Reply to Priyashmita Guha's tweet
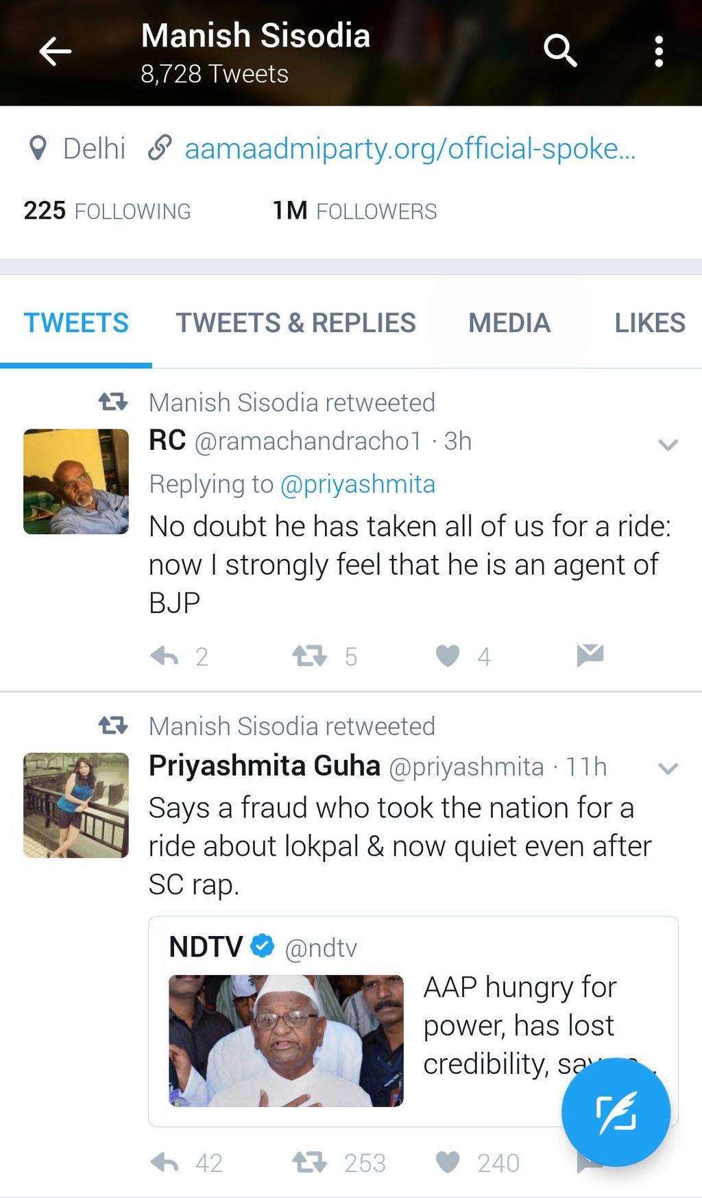The image size is (702, 1198). click(x=165, y=1162)
